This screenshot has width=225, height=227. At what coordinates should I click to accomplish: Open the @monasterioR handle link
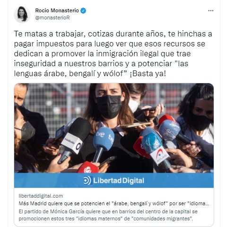coord(52,17)
